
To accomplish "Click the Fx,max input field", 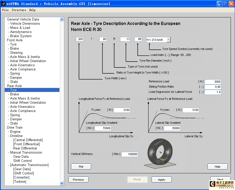I will point(122,110).
